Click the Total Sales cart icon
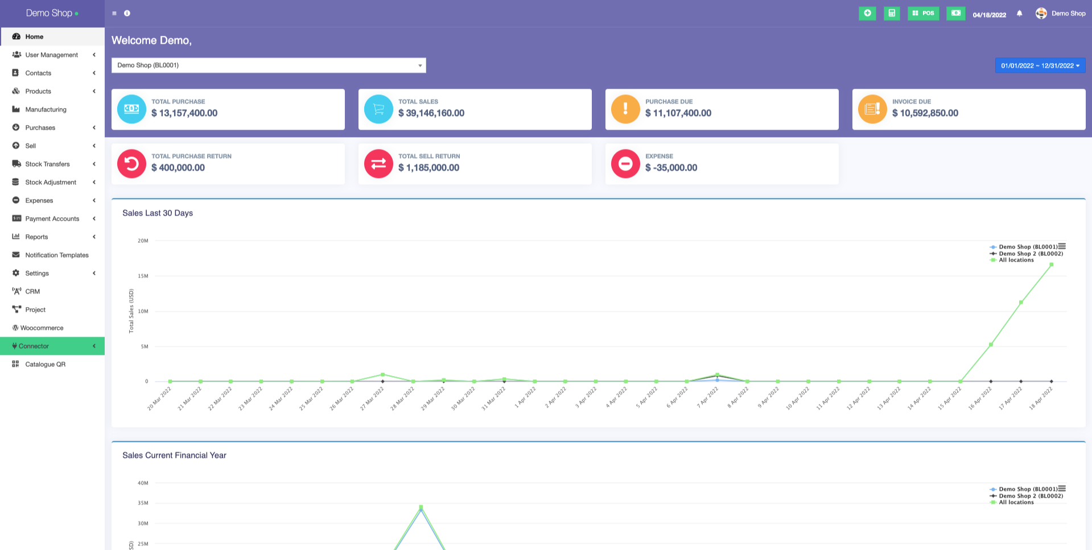The width and height of the screenshot is (1092, 550). pos(378,109)
